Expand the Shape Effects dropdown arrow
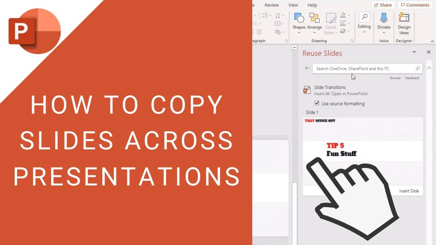This screenshot has height=245, width=436. click(x=349, y=31)
